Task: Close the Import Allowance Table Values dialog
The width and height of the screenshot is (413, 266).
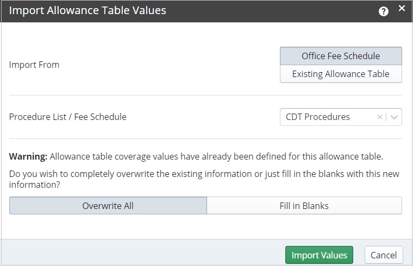Action: pyautogui.click(x=402, y=8)
